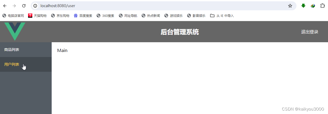Open the 京东购物 bookmark
This screenshot has height=114, width=328.
point(60,16)
